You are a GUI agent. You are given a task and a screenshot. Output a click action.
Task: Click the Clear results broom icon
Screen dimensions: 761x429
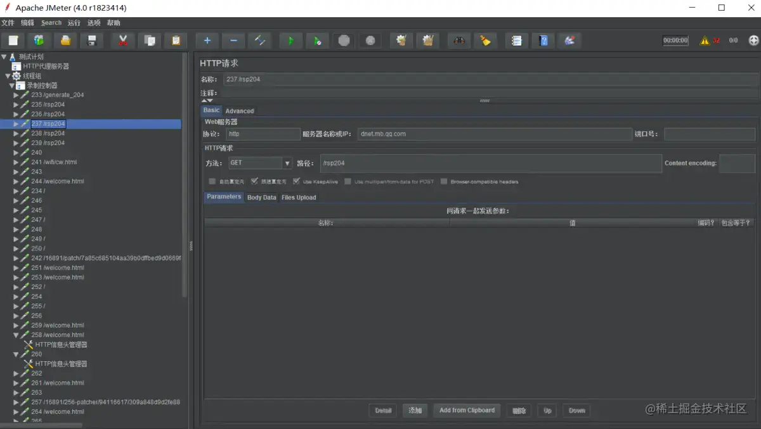click(x=401, y=41)
